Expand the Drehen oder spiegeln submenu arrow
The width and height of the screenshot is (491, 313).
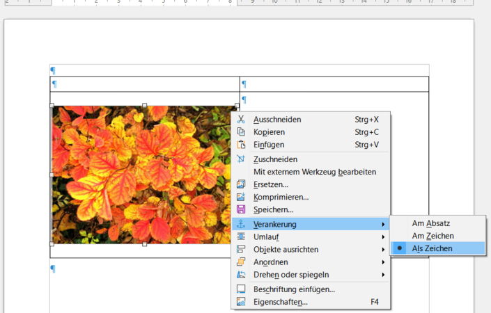pyautogui.click(x=383, y=275)
